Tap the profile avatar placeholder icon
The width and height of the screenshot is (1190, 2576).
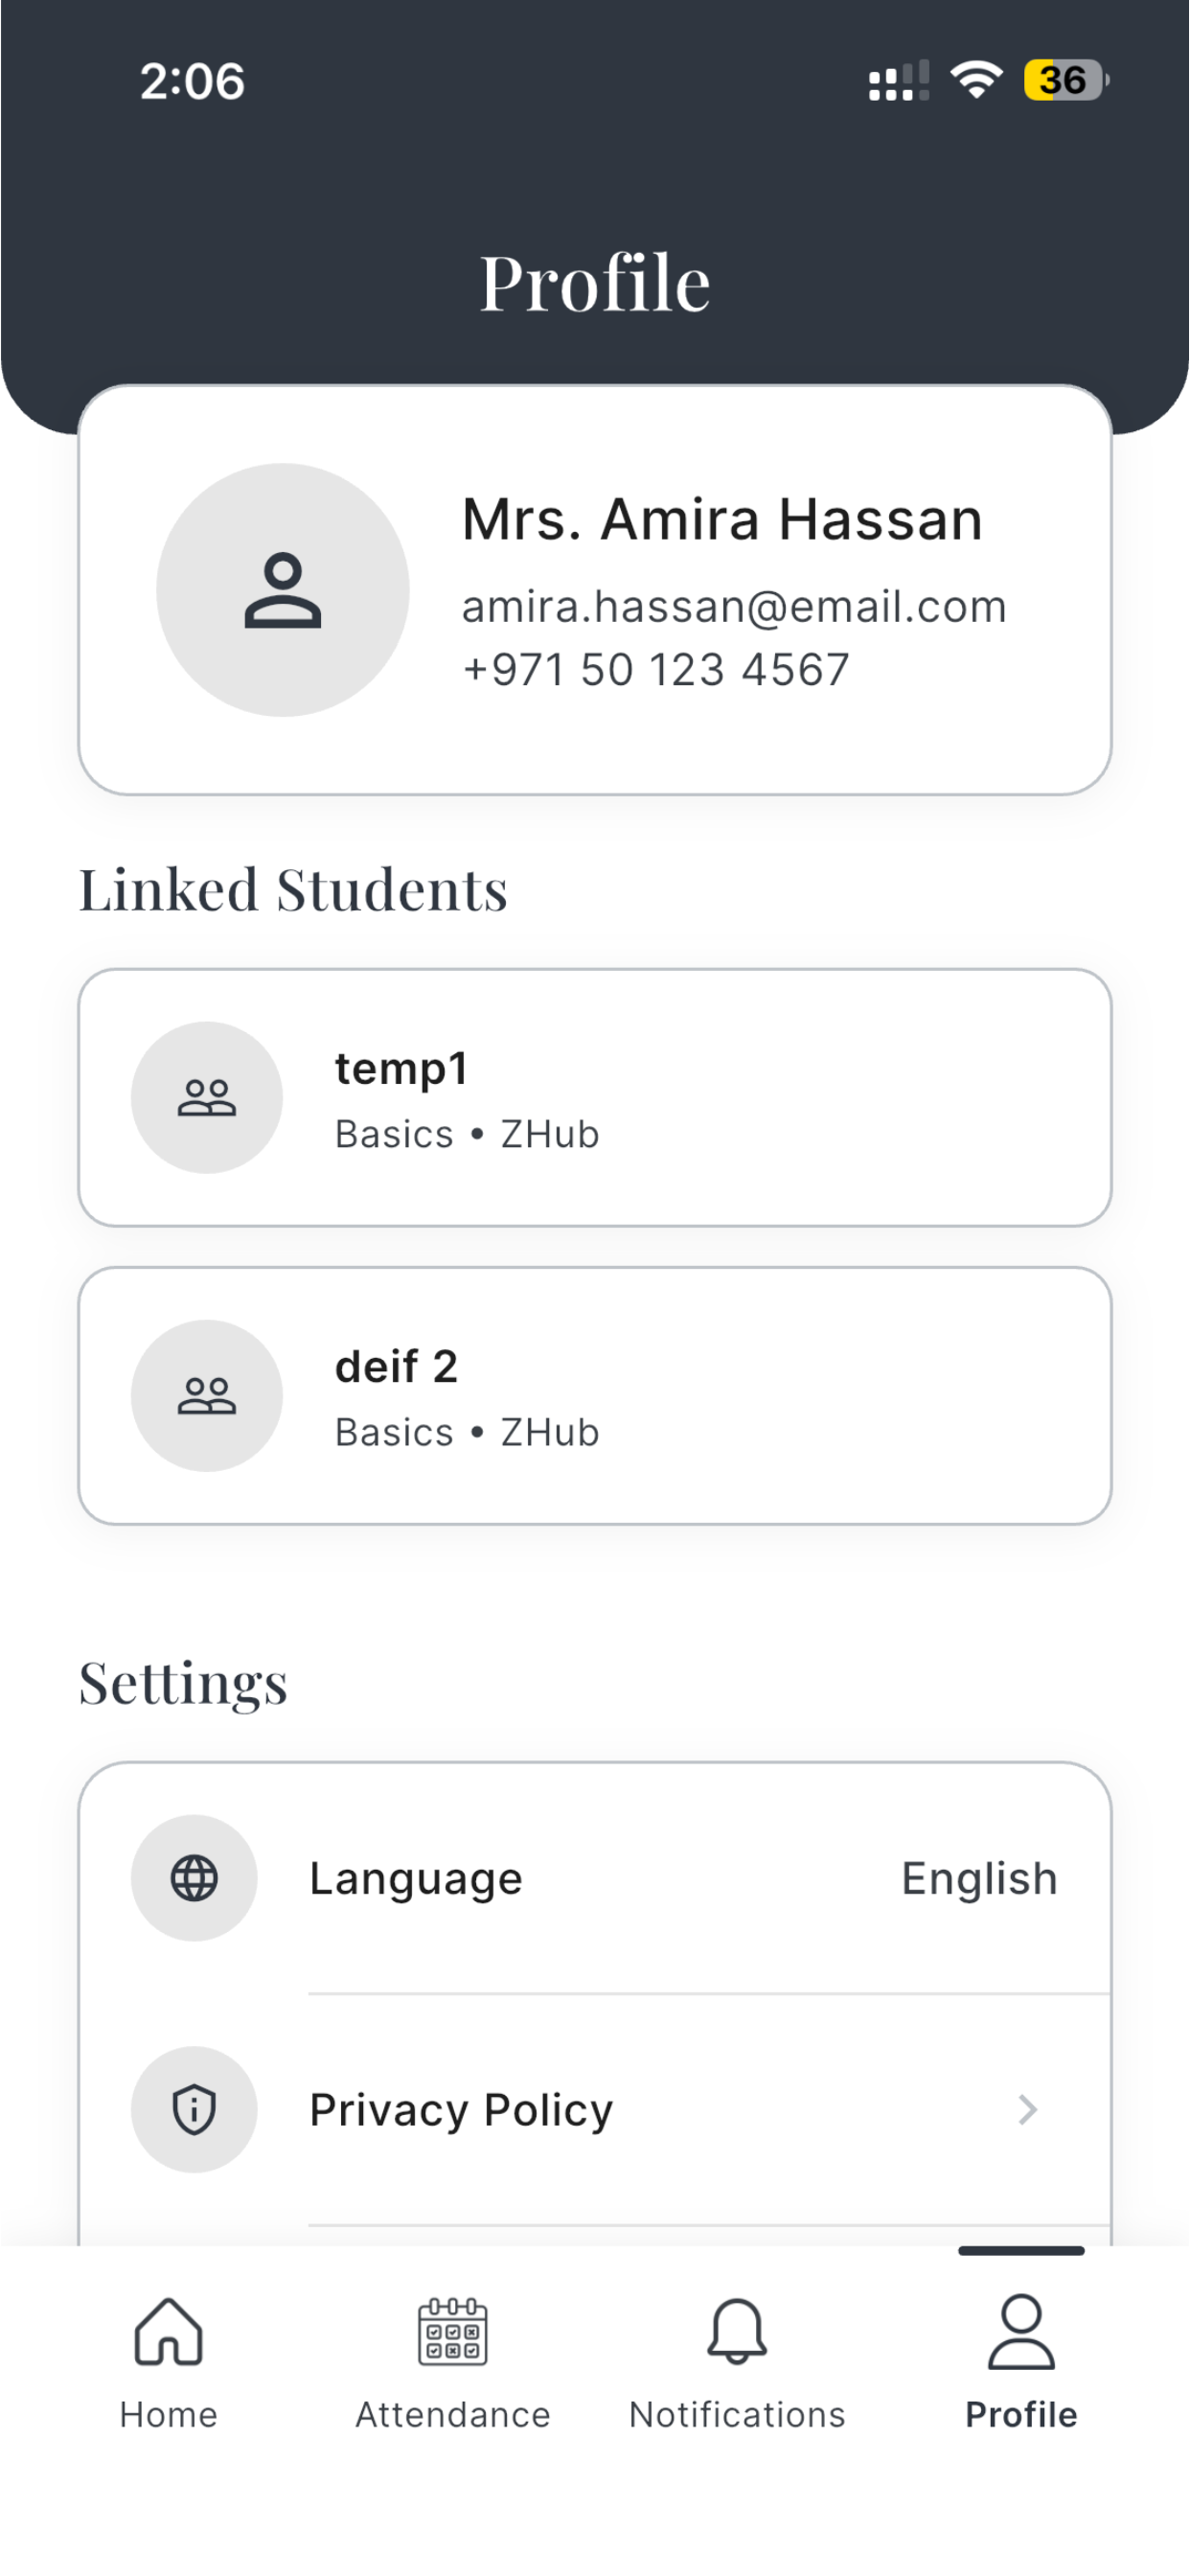(283, 590)
